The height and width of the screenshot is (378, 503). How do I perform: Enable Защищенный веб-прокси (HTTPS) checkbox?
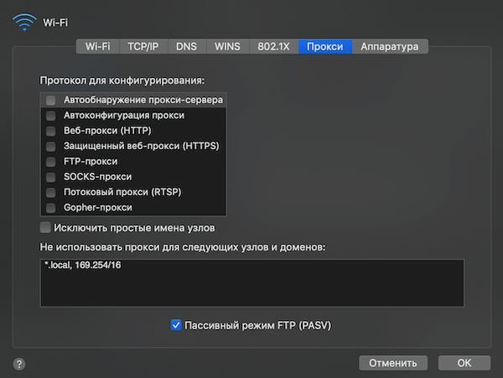51,146
